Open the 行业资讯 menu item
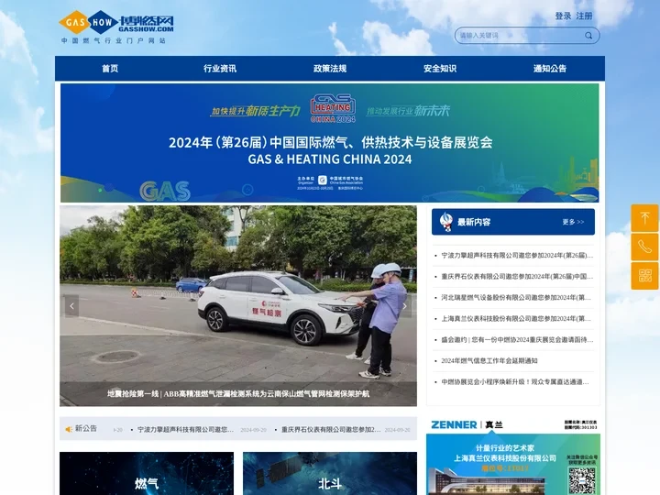Image resolution: width=660 pixels, height=495 pixels. pos(220,68)
